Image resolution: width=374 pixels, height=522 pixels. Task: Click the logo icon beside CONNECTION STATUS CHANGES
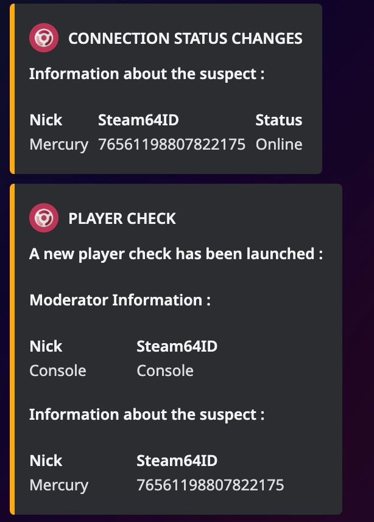[x=44, y=39]
